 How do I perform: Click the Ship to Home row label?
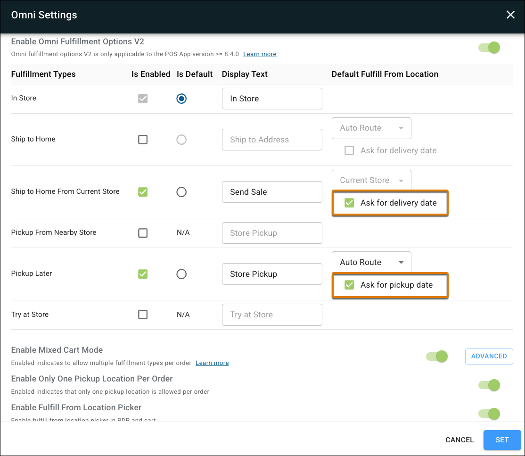33,139
